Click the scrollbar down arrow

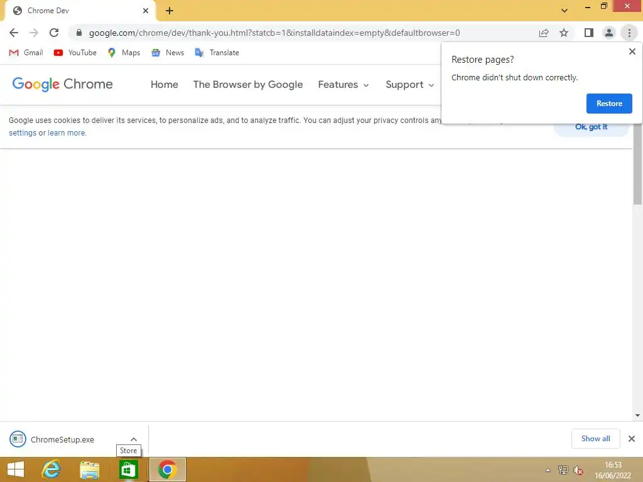pyautogui.click(x=637, y=415)
